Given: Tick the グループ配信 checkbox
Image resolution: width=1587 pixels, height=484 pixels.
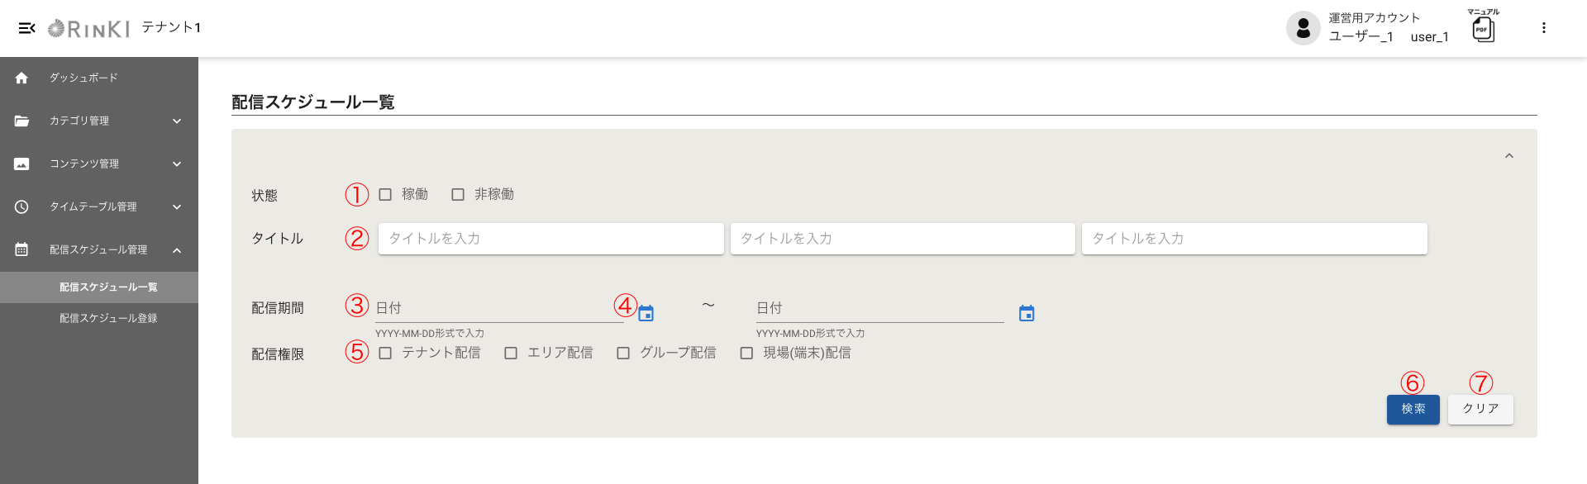Looking at the screenshot, I should (623, 354).
